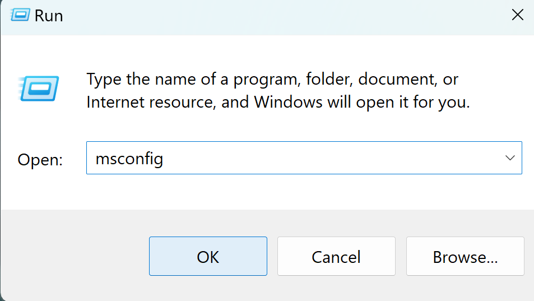Click the 'Open:' field label

click(x=40, y=160)
